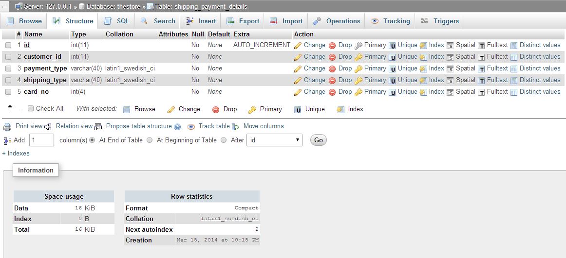Click Distinct values icon for shipping_type row
Image resolution: width=566 pixels, height=258 pixels.
tap(514, 80)
